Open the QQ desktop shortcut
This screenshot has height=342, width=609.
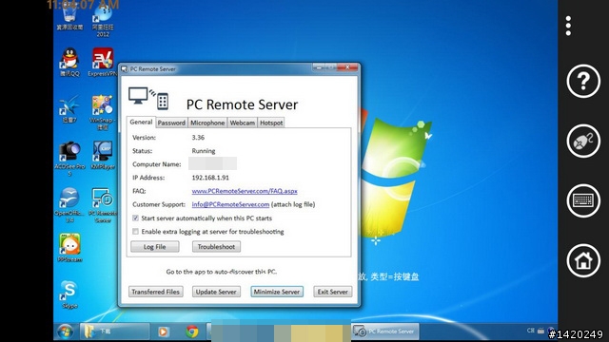pyautogui.click(x=69, y=62)
